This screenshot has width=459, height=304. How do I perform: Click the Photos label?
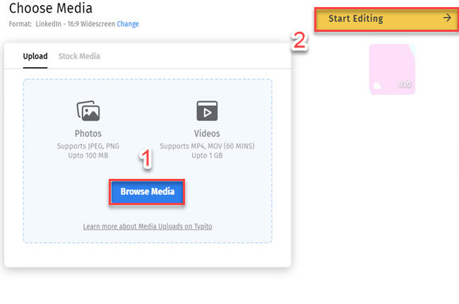pos(88,134)
